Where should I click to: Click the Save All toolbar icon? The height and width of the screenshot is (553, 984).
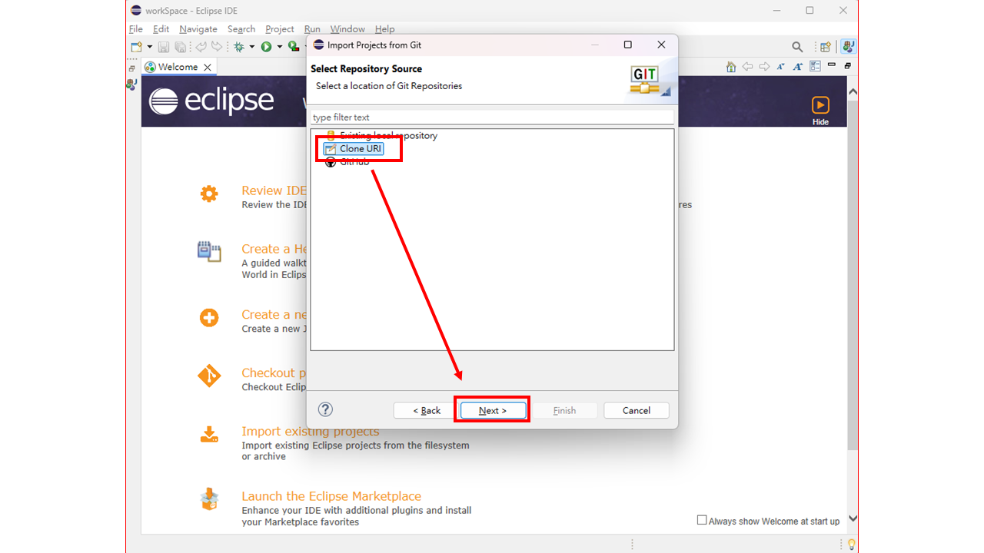(181, 47)
